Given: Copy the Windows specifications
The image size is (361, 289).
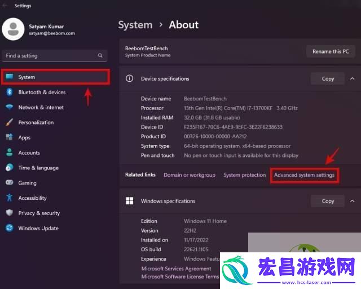Looking at the screenshot, I should click(328, 201).
